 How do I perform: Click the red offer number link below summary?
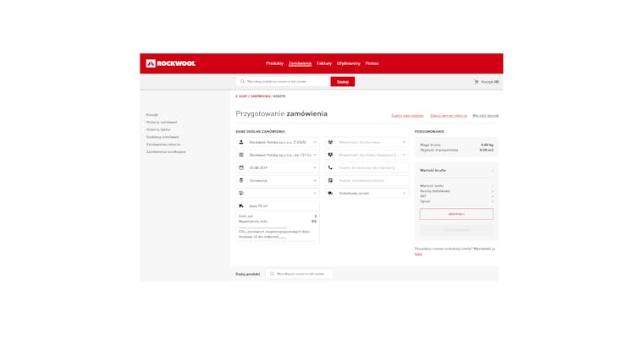[418, 254]
